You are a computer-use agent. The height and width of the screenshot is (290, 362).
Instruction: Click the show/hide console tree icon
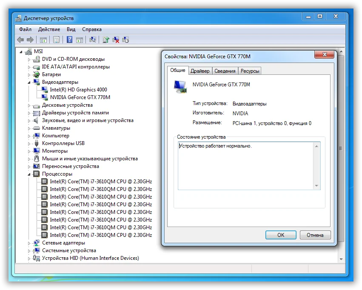click(x=43, y=40)
